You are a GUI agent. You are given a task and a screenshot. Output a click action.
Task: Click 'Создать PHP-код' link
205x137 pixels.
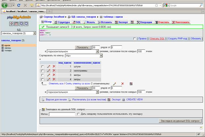[x=178, y=39]
